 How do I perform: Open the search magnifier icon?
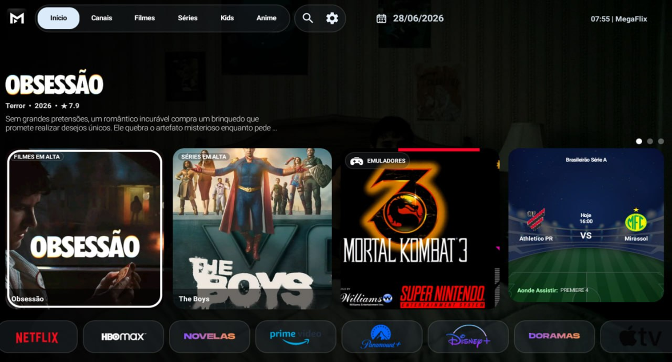coord(308,18)
